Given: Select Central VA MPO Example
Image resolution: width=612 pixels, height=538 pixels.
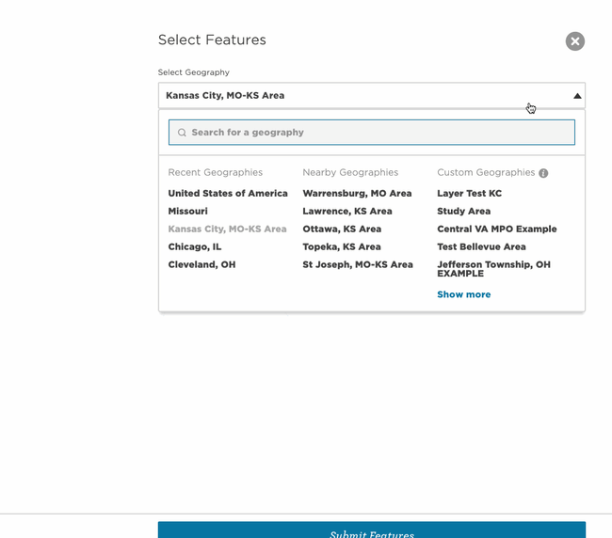Looking at the screenshot, I should pyautogui.click(x=497, y=229).
